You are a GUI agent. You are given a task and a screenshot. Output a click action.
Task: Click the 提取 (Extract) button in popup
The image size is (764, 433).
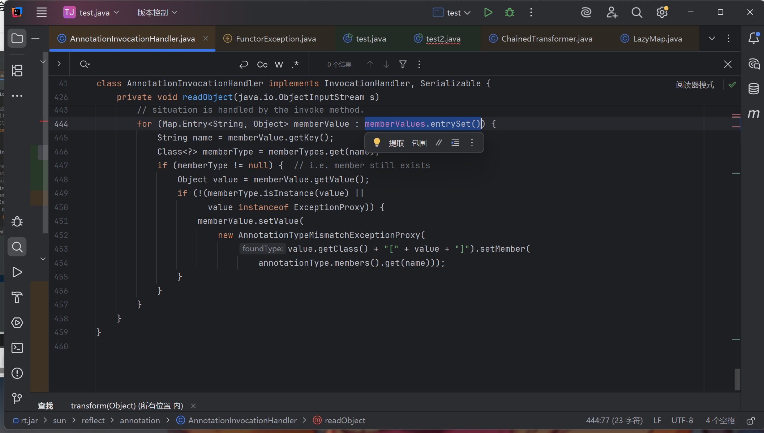396,143
